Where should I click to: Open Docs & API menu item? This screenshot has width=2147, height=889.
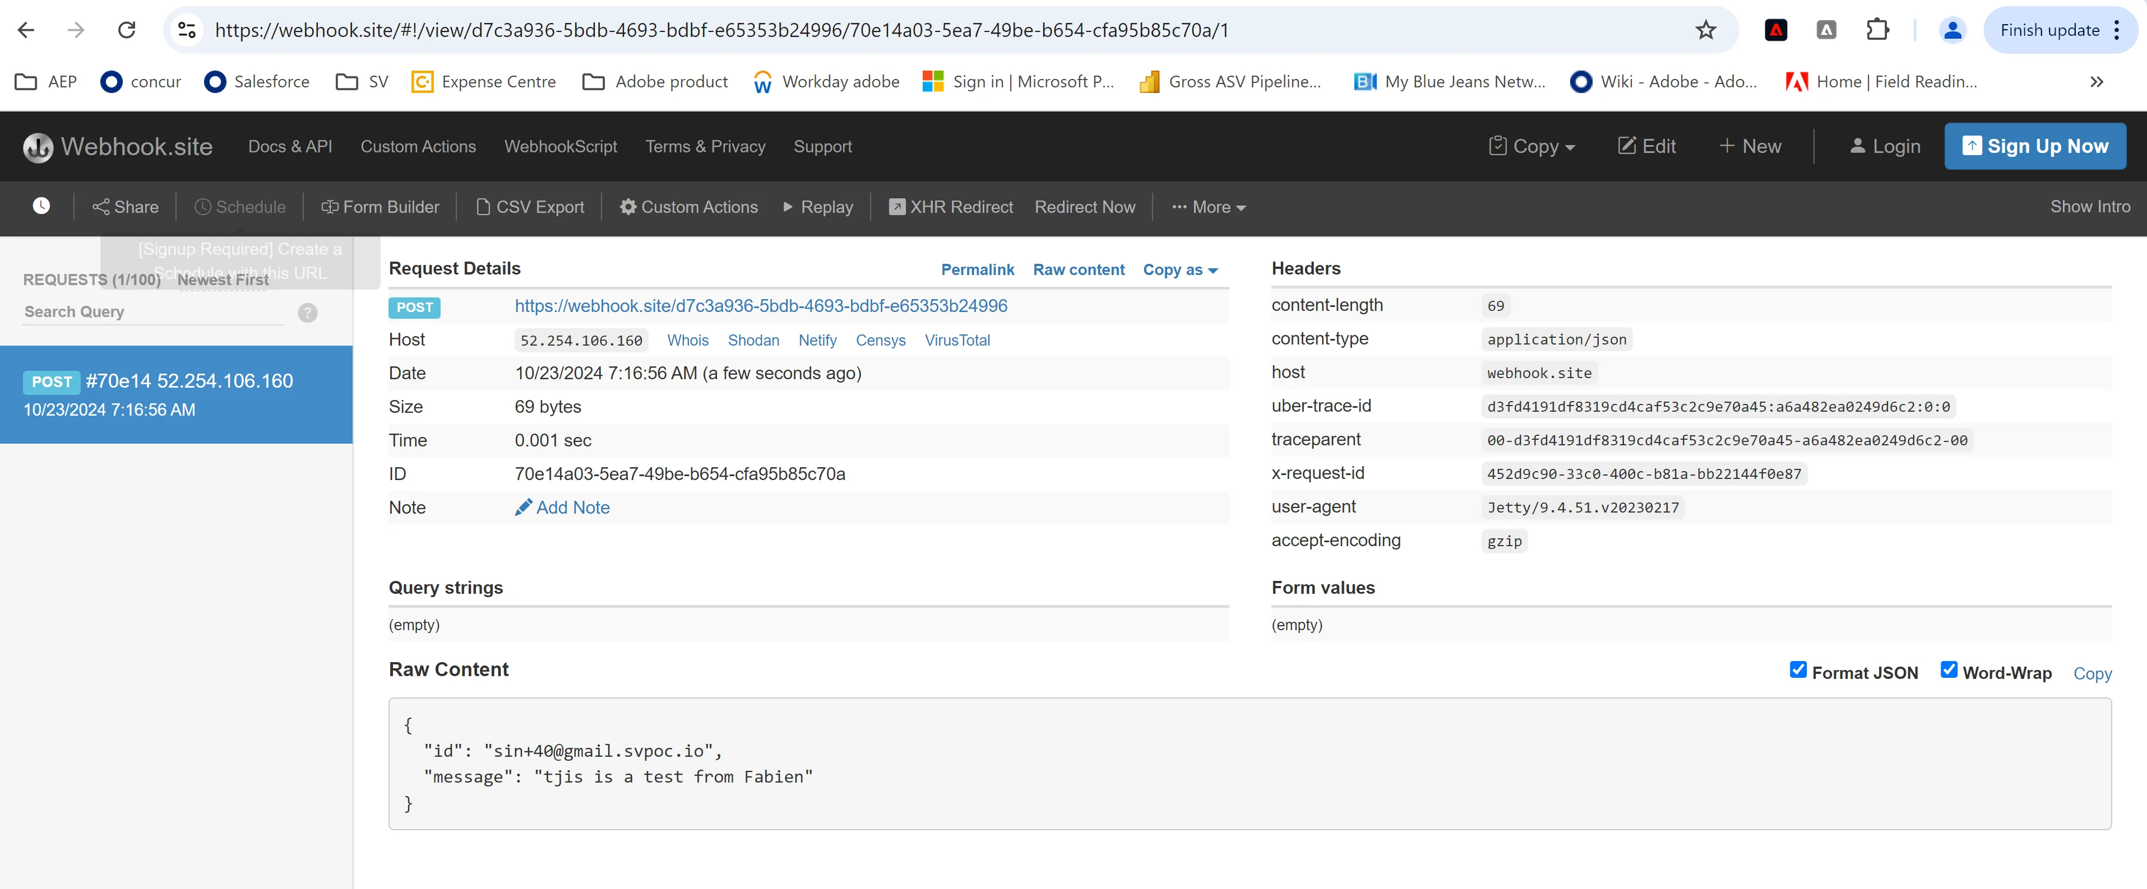click(x=290, y=147)
